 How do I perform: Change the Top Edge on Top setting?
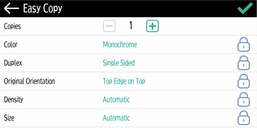click(124, 81)
